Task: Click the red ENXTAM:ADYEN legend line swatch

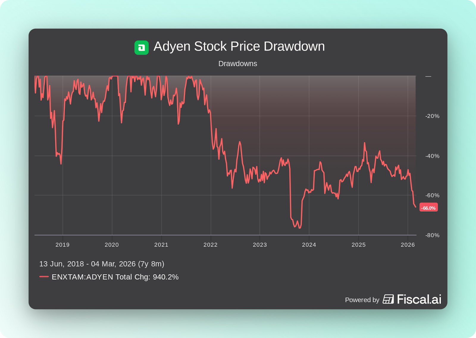Action: click(44, 277)
